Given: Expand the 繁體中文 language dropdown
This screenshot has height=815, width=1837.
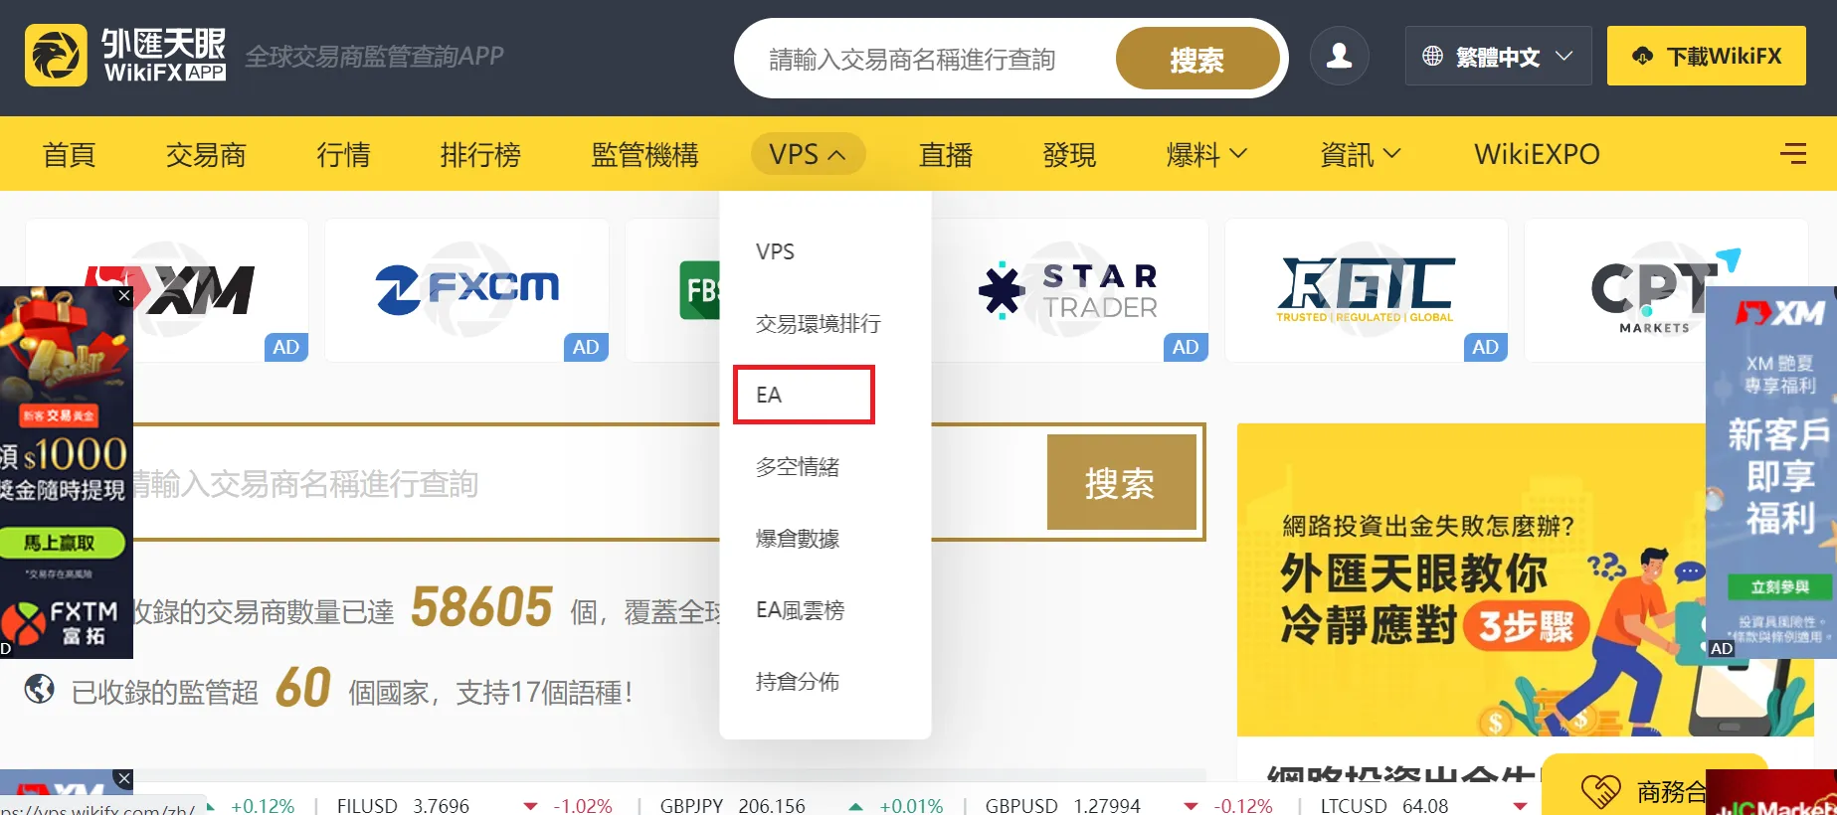Looking at the screenshot, I should point(1498,56).
